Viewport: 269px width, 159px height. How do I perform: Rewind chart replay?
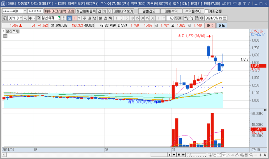tap(174, 155)
